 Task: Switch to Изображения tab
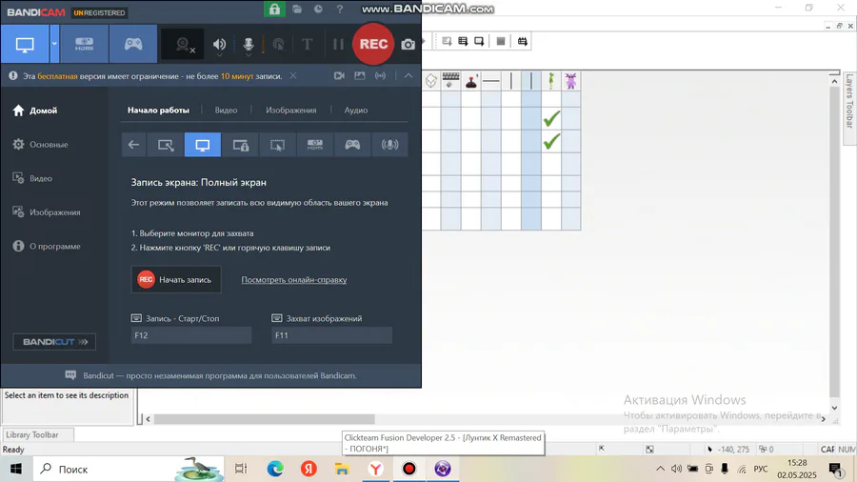coord(290,110)
